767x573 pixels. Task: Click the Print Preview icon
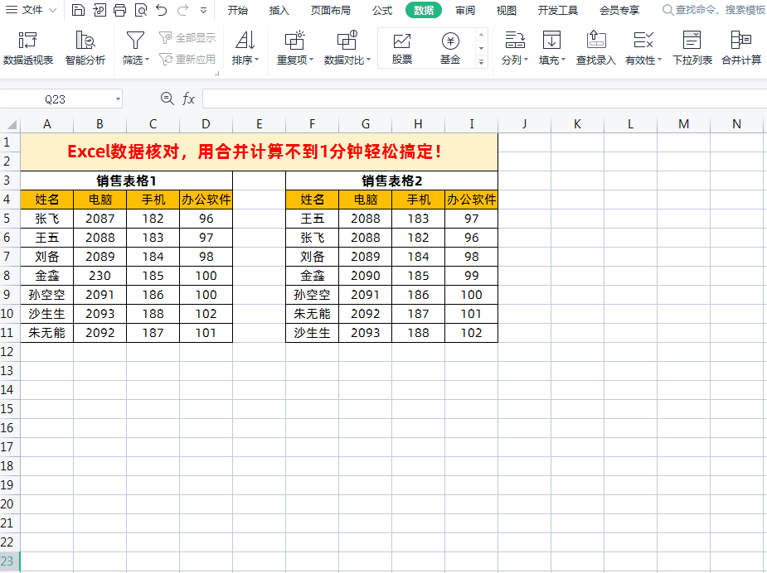[141, 10]
